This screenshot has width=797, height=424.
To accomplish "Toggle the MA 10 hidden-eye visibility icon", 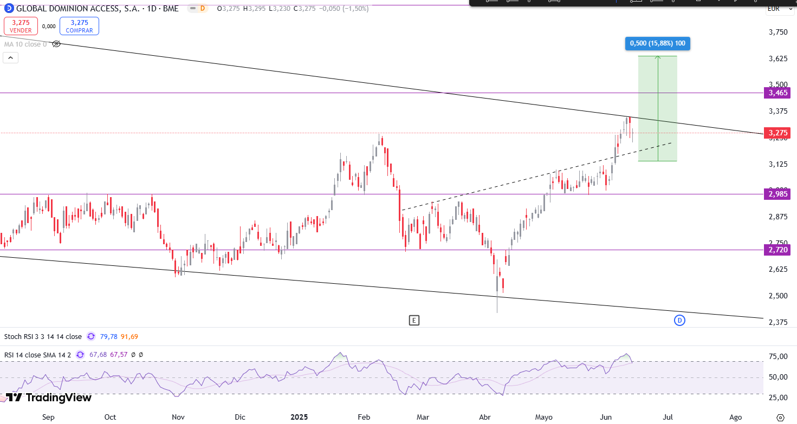I will (x=56, y=44).
